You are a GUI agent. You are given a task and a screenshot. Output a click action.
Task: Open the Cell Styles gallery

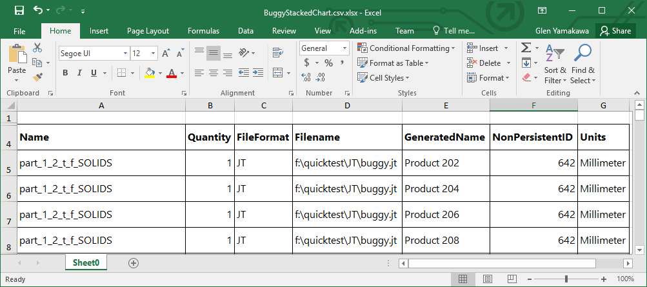pos(384,78)
